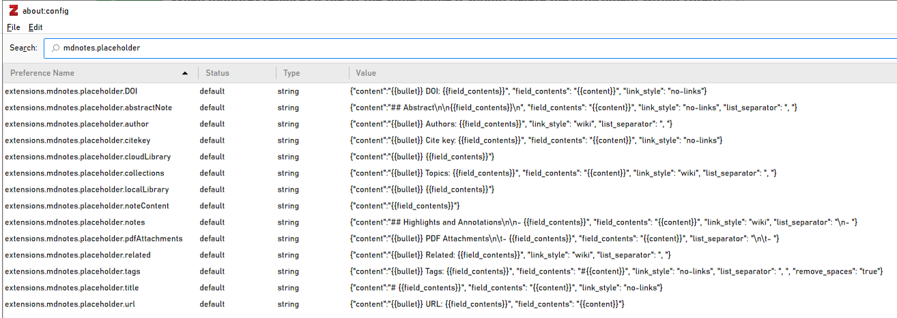Click the cloudLibrary row value
Image resolution: width=897 pixels, height=318 pixels.
tap(422, 156)
